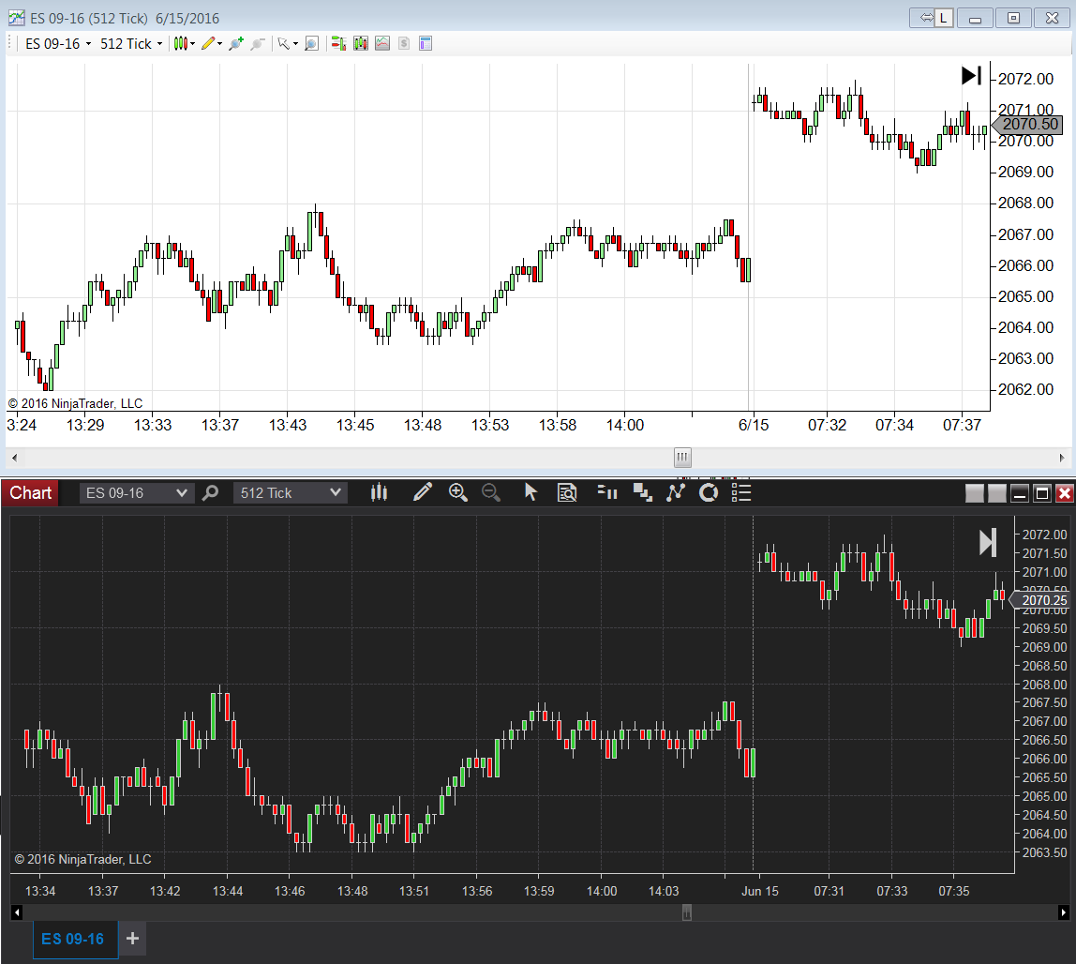Screen dimensions: 1076x964
Task: Open Data Box icon in top chart toolbar
Action: pos(311,43)
